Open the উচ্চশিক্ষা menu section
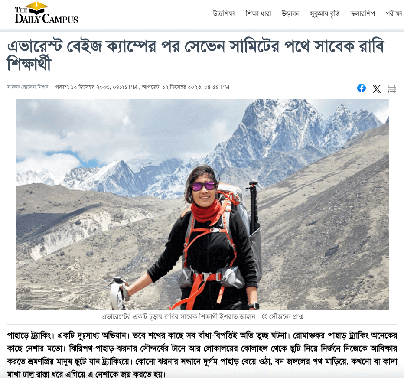 (x=224, y=13)
